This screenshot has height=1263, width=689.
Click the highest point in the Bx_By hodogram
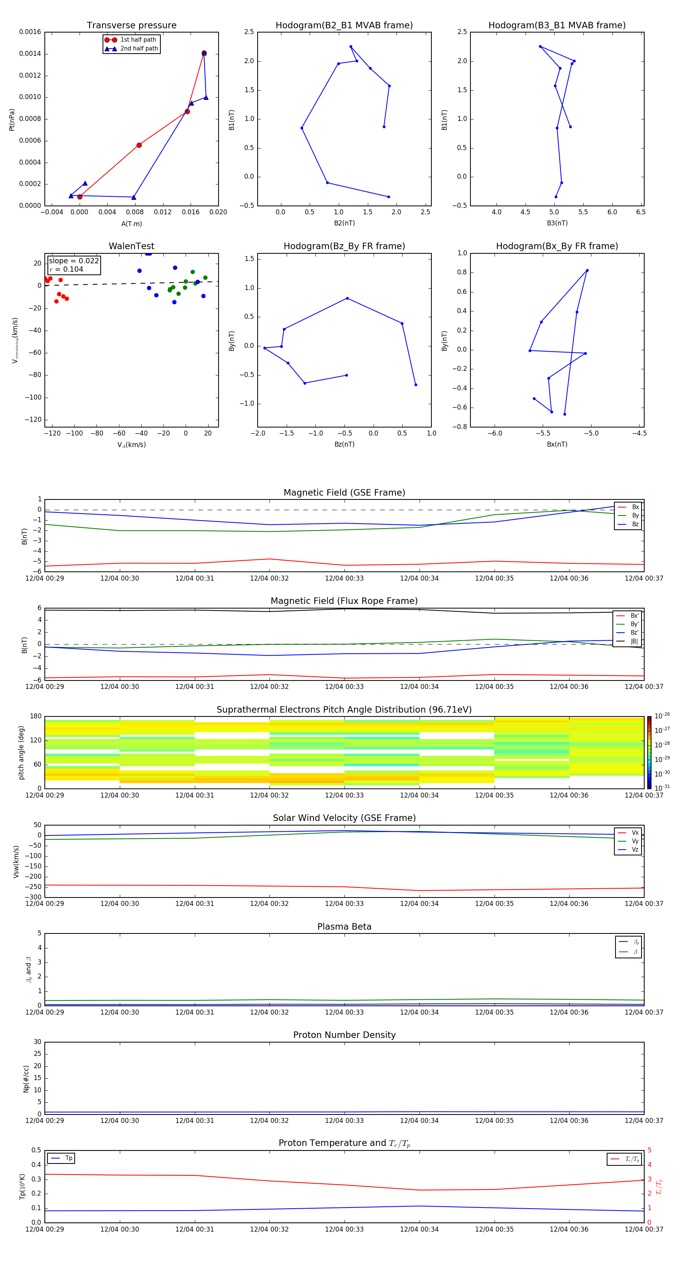click(587, 270)
